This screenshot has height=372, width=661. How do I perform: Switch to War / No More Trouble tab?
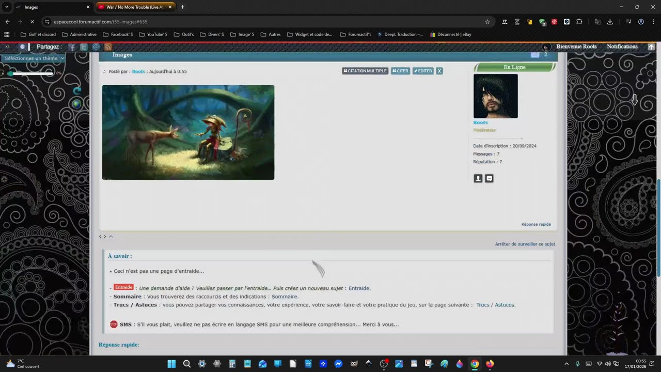(134, 7)
